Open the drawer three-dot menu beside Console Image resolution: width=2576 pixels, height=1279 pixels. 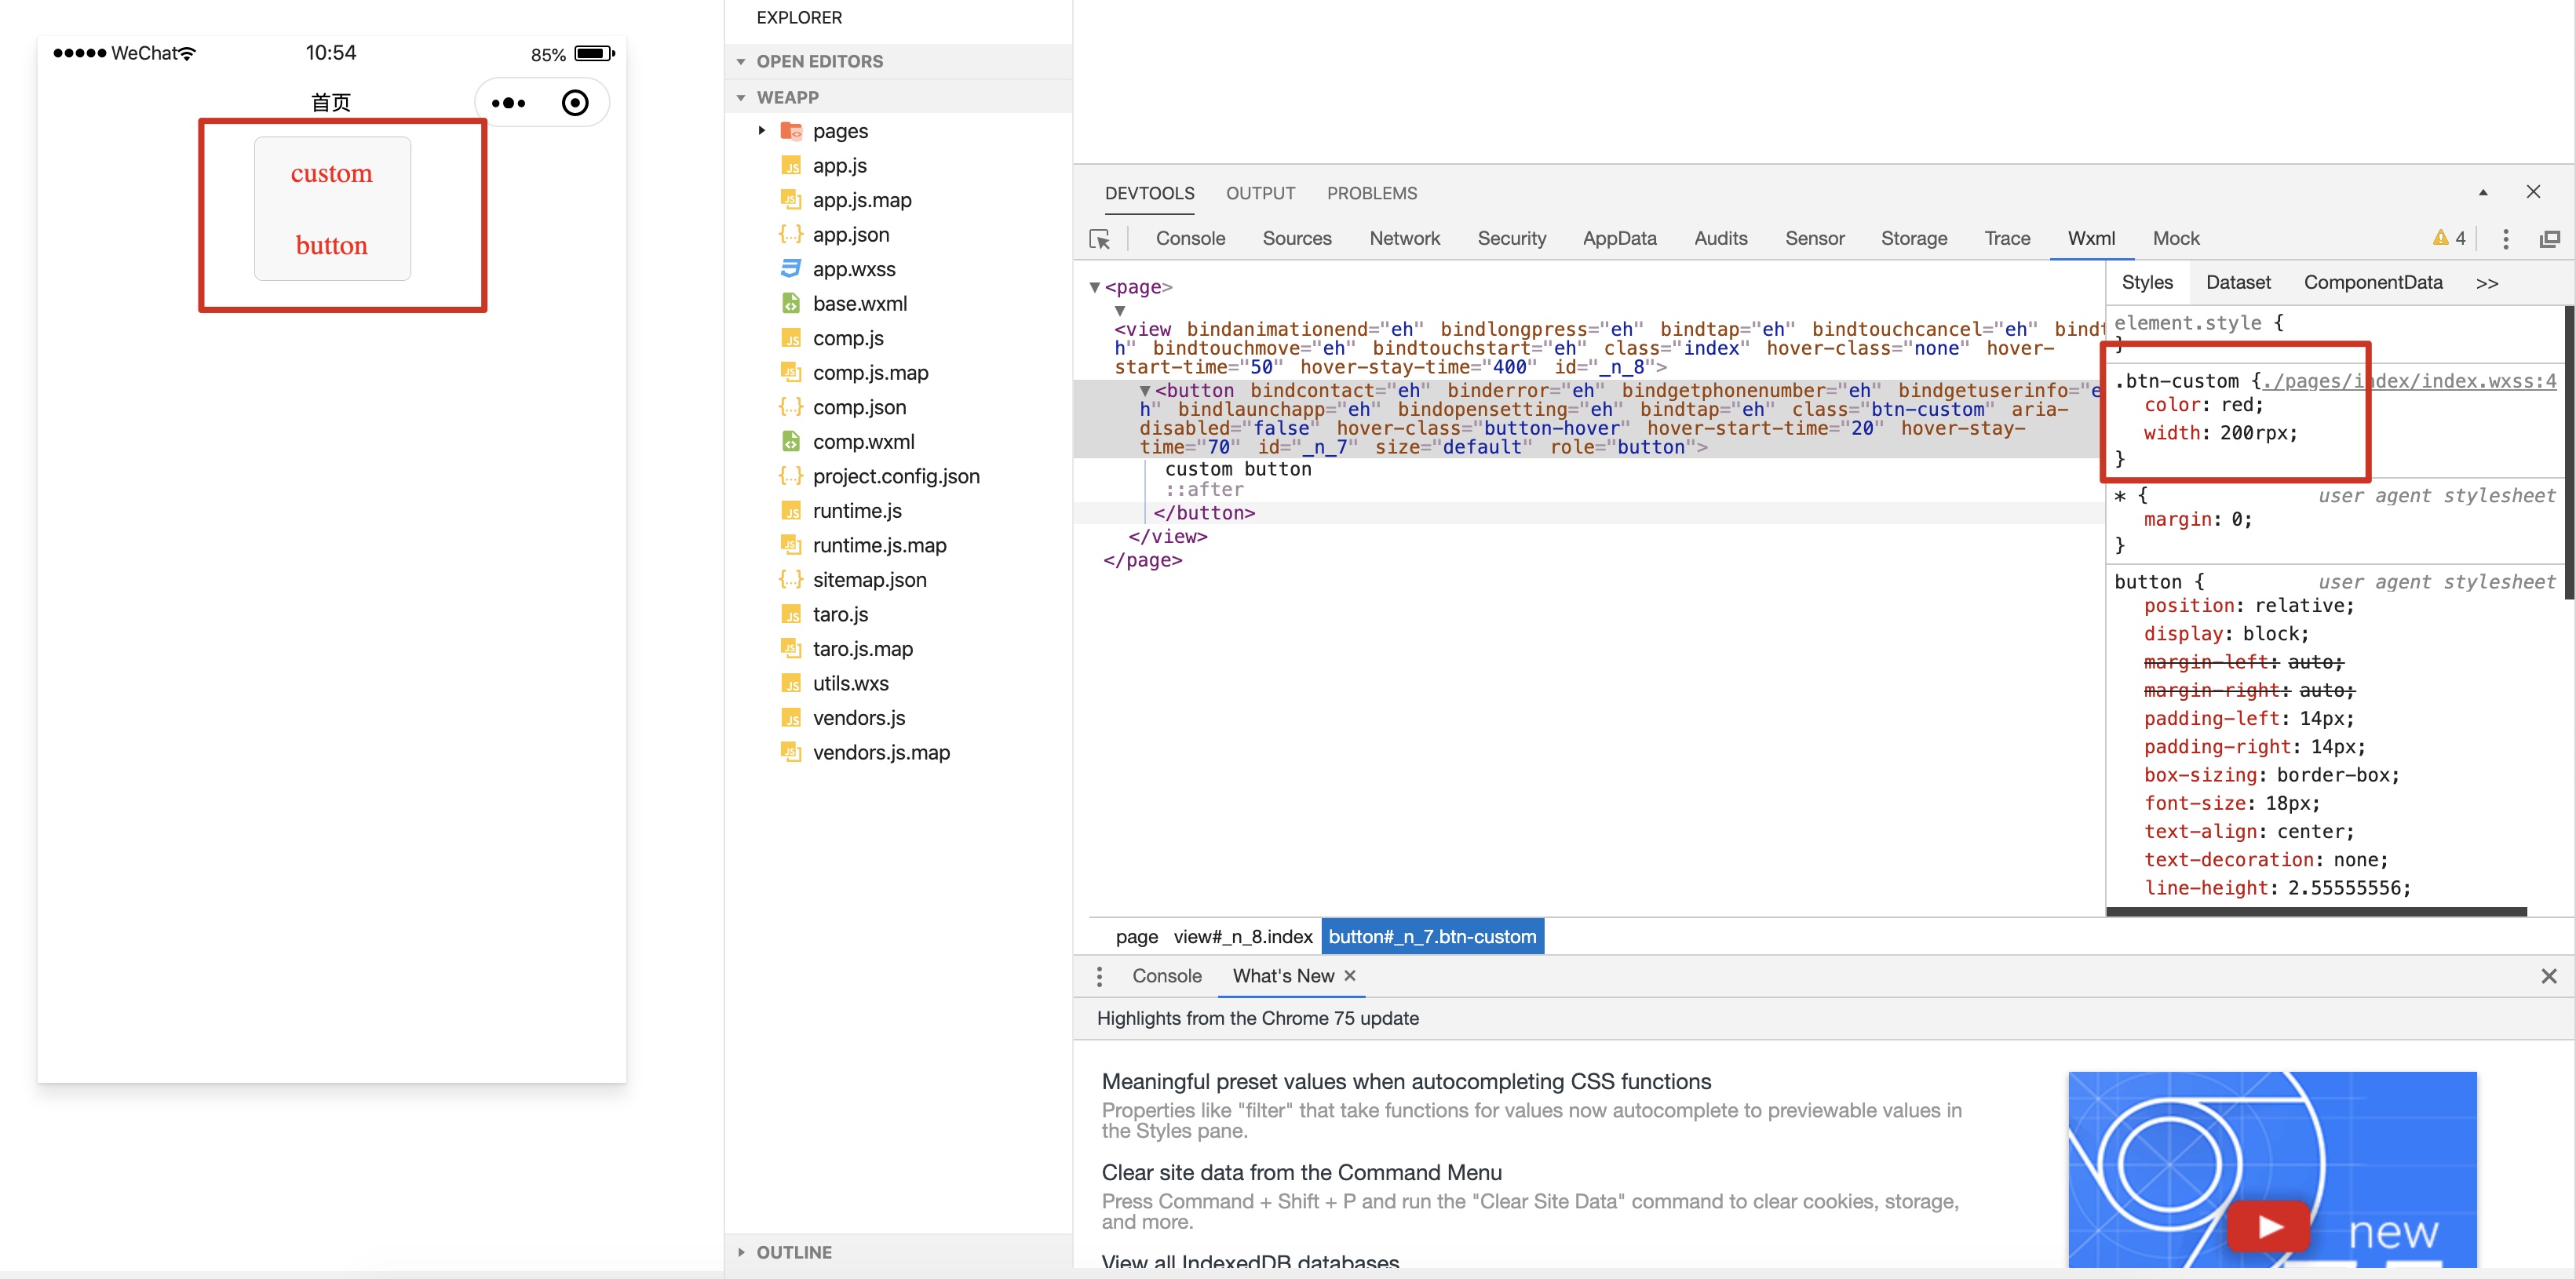(1099, 976)
